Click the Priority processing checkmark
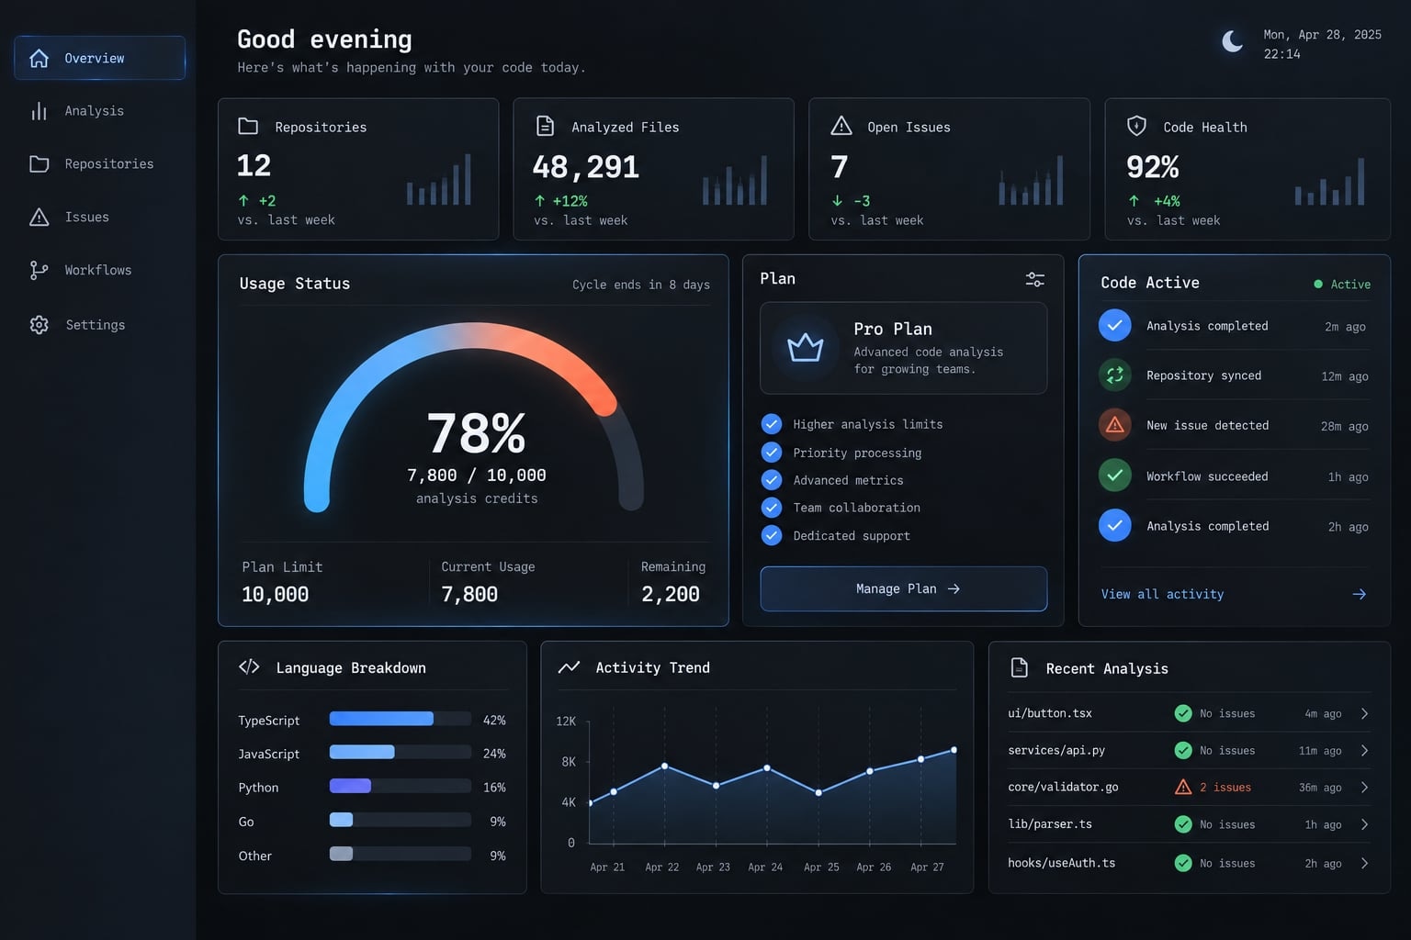This screenshot has width=1411, height=940. point(772,453)
